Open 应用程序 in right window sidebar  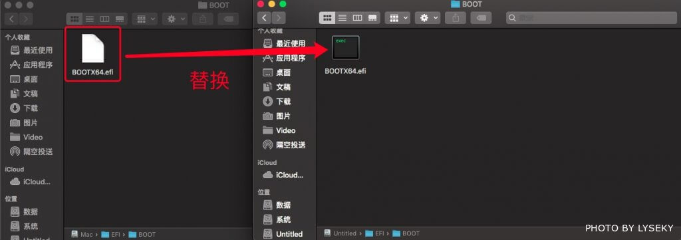(285, 58)
